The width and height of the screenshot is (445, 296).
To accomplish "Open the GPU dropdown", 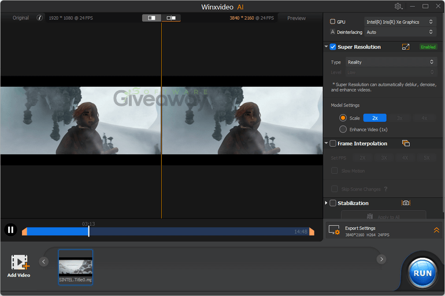I will (x=399, y=22).
